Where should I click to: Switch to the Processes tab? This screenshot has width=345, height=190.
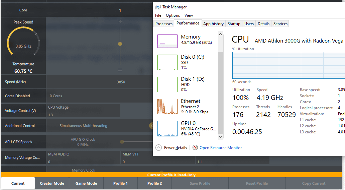pyautogui.click(x=164, y=23)
